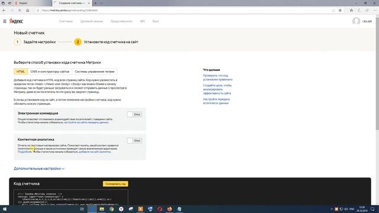Set these tabs aside
This screenshot has height=213, width=379.
[x=9, y=3]
